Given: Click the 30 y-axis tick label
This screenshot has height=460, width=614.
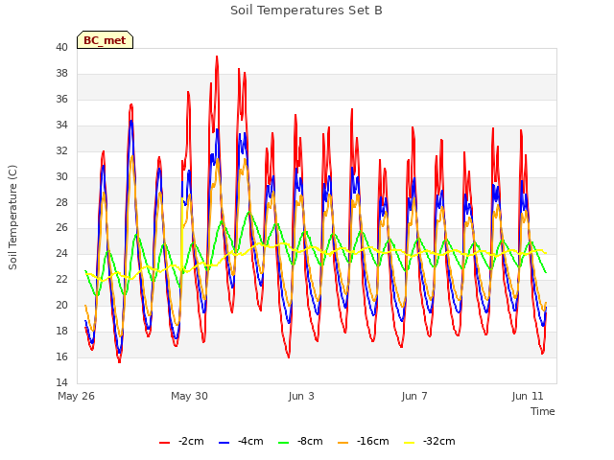Looking at the screenshot, I should click(61, 176).
